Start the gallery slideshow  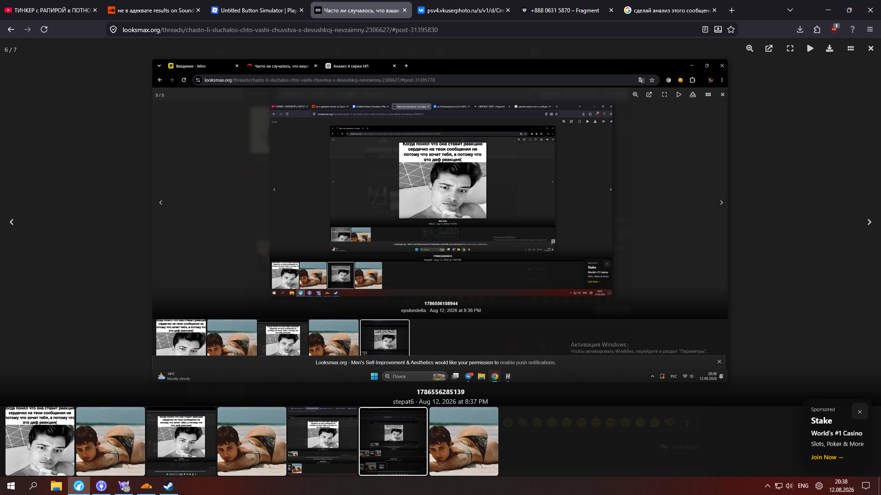coord(810,49)
